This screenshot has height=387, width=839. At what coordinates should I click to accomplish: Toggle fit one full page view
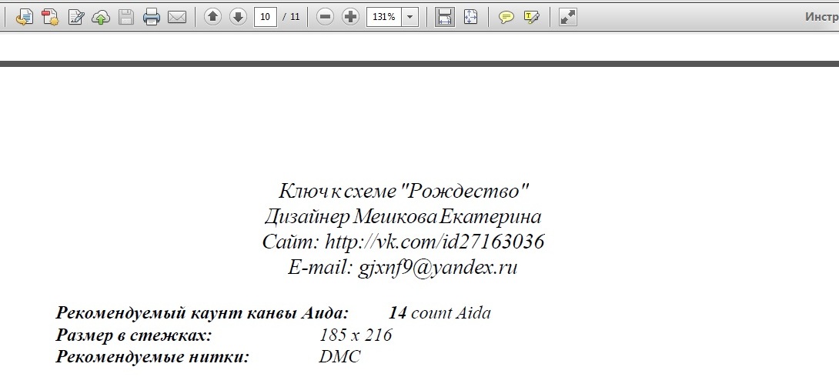click(470, 17)
